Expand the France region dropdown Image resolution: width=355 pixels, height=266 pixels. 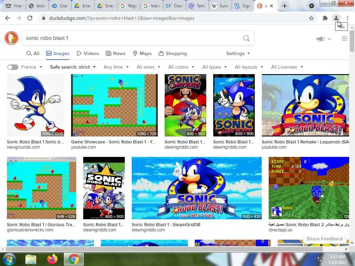32,67
